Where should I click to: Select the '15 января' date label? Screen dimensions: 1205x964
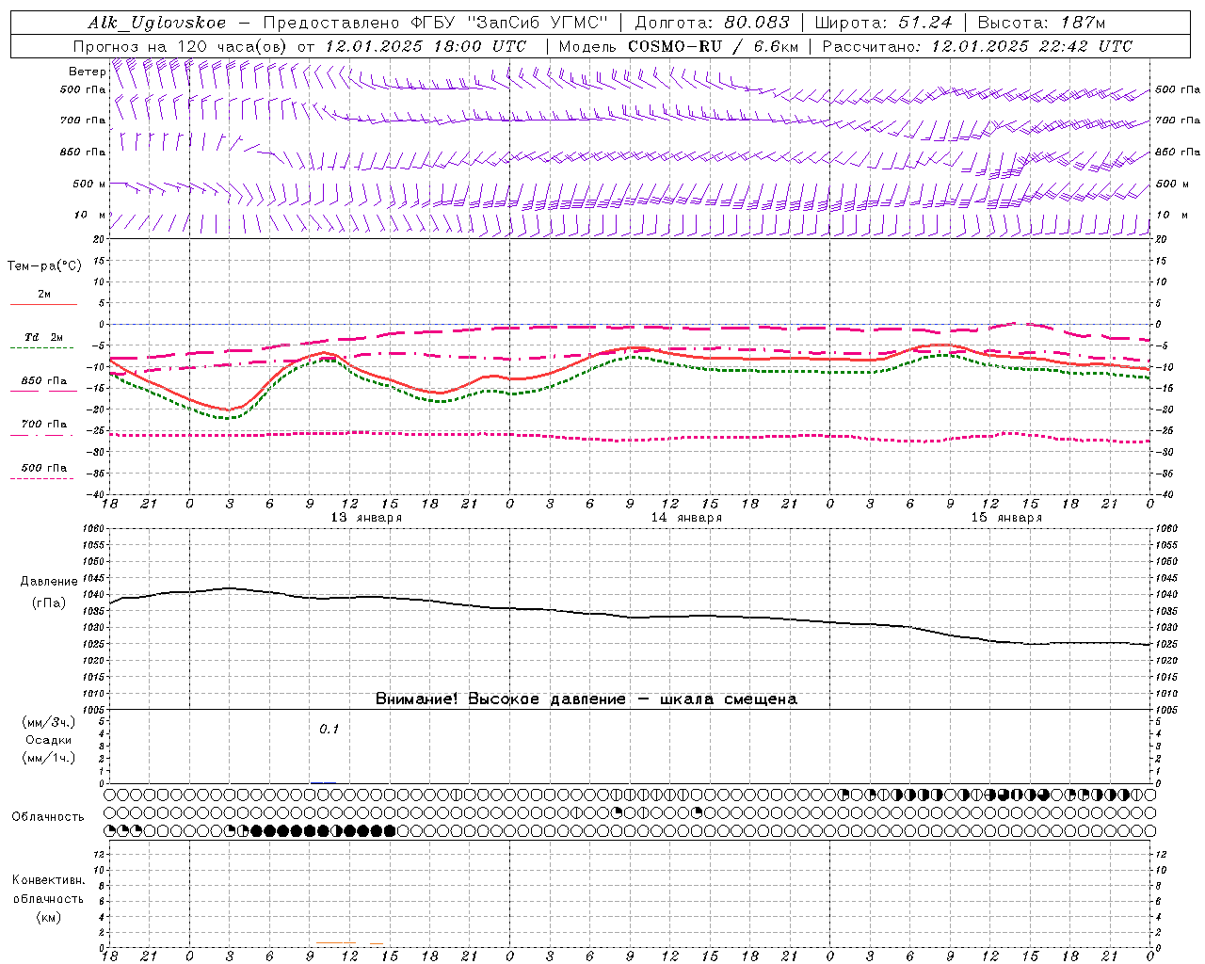click(1006, 518)
